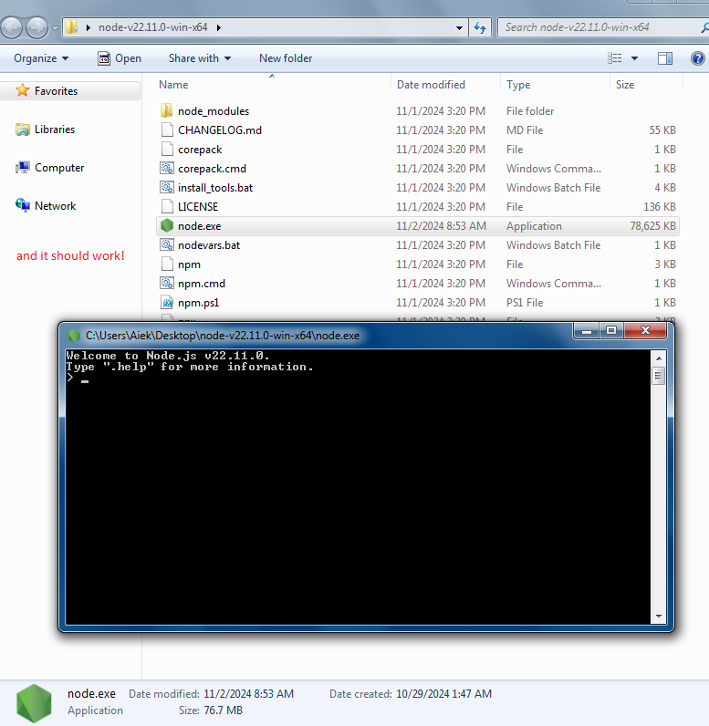Click the corepack file icon
Screen dimensions: 709x726
pos(167,149)
